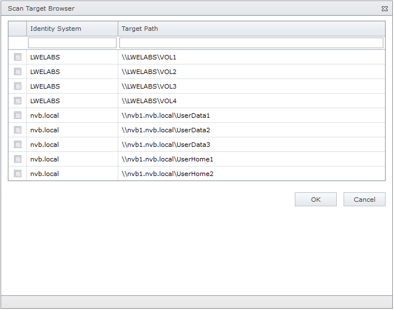Check the UserHome2 row checkbox
This screenshot has width=394, height=310.
[18, 174]
